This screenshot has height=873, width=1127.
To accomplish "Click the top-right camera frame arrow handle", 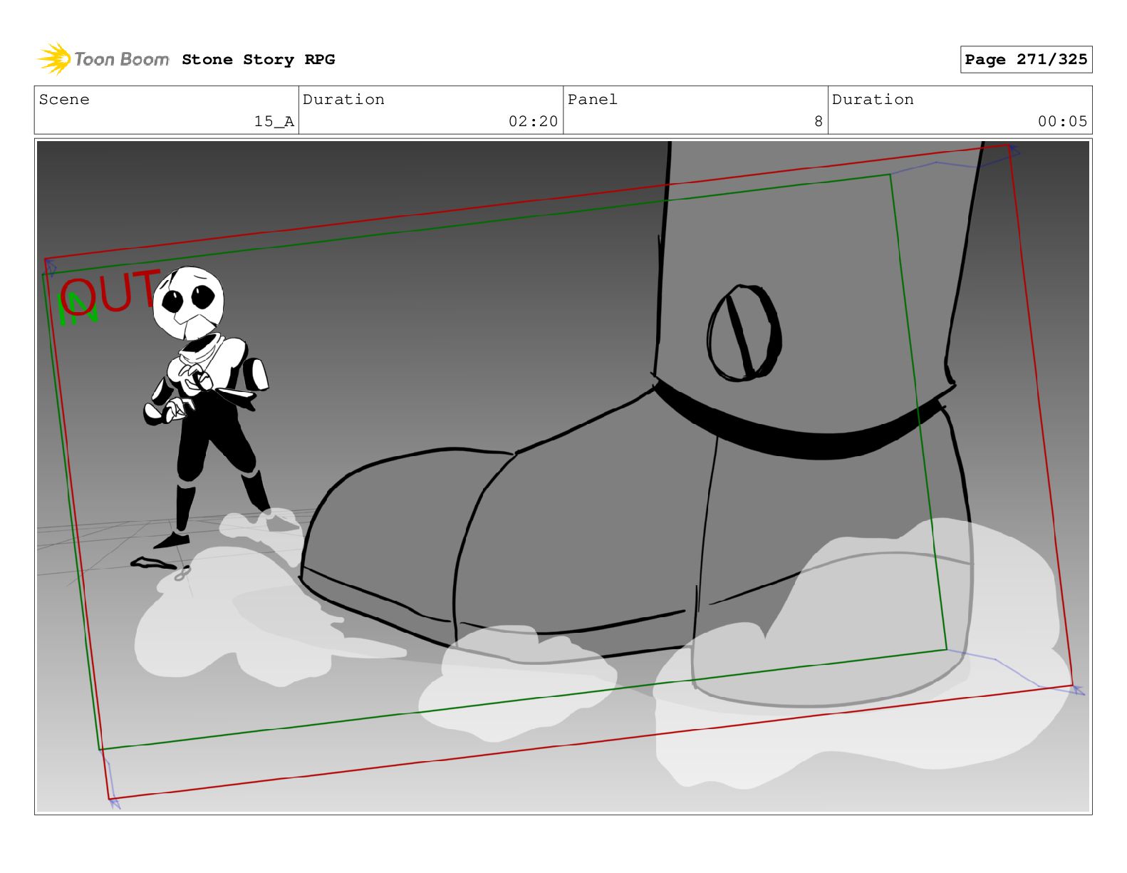I will click(1014, 151).
